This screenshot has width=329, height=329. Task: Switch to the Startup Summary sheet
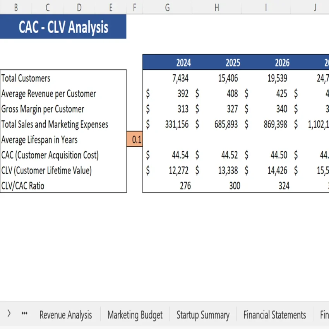pyautogui.click(x=203, y=315)
